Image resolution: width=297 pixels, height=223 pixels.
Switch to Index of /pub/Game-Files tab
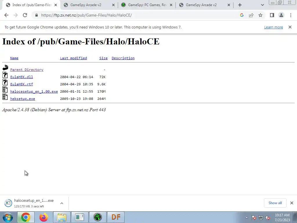pos(32,5)
